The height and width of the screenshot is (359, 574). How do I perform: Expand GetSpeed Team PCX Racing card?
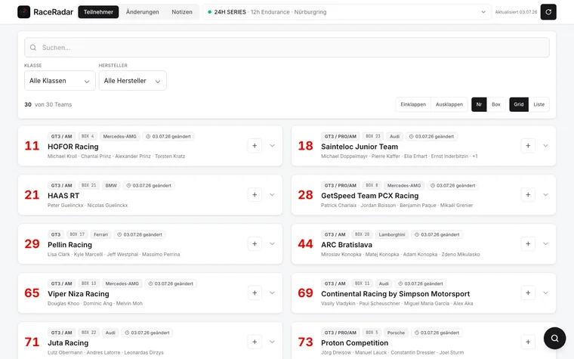point(545,194)
